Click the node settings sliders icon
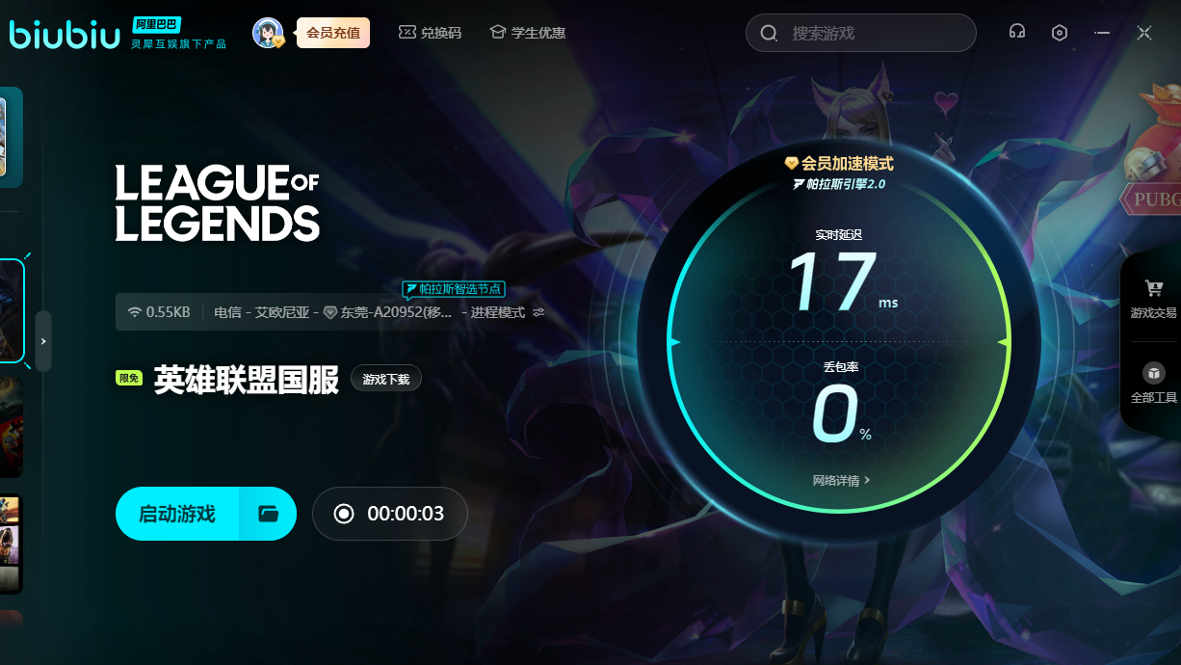1181x665 pixels. [x=538, y=312]
